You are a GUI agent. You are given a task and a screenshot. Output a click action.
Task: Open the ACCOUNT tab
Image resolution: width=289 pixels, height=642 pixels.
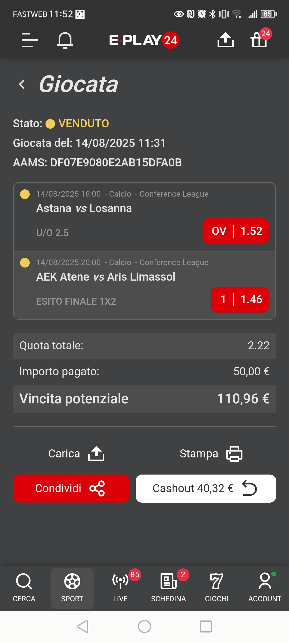pos(265,588)
